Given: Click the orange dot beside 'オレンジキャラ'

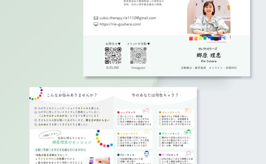Looking at the screenshot, I should pos(160,113).
